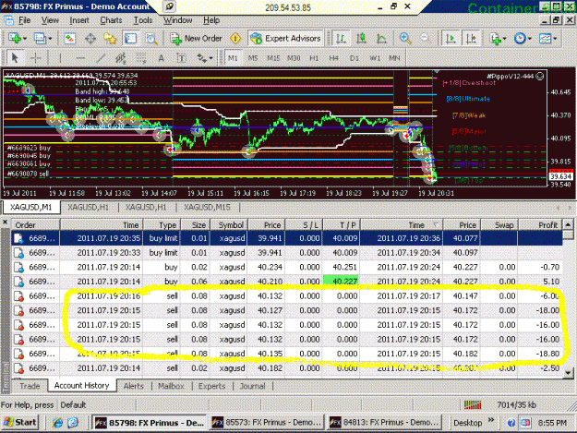577x433 pixels.
Task: Switch to the XAGUSD,M15 chart tab
Action: pyautogui.click(x=207, y=207)
